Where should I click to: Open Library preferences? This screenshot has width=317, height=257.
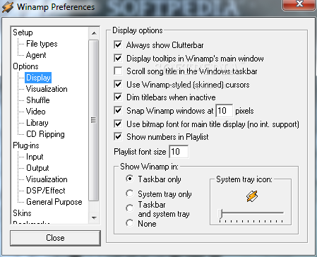pyautogui.click(x=37, y=123)
